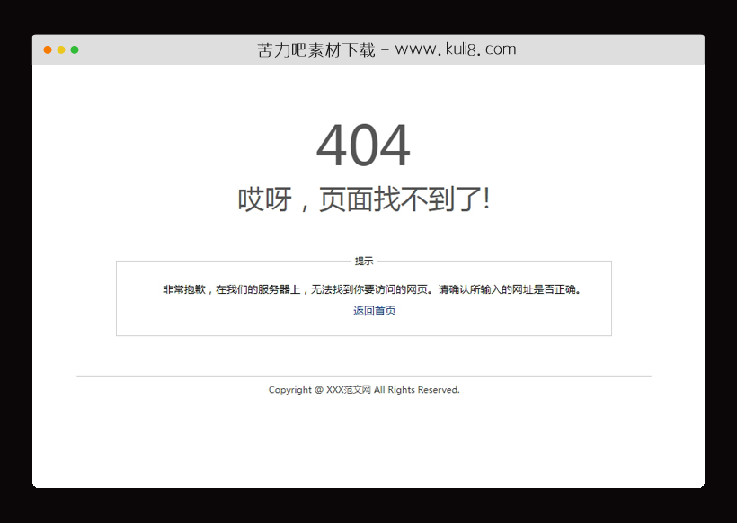Click the yellow traffic light dot
This screenshot has width=737, height=523.
(59, 49)
